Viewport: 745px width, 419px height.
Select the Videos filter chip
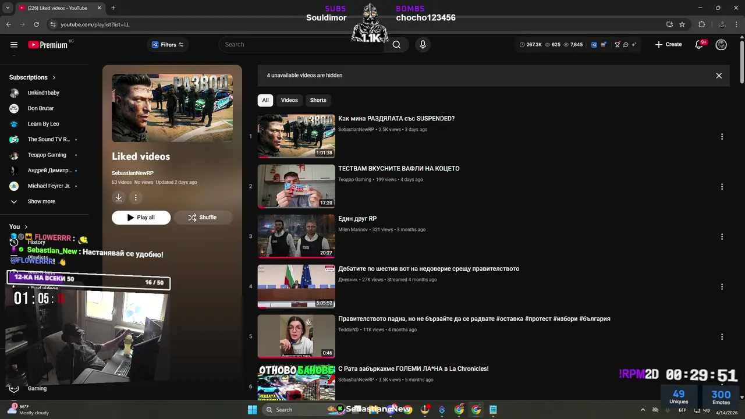click(x=289, y=100)
